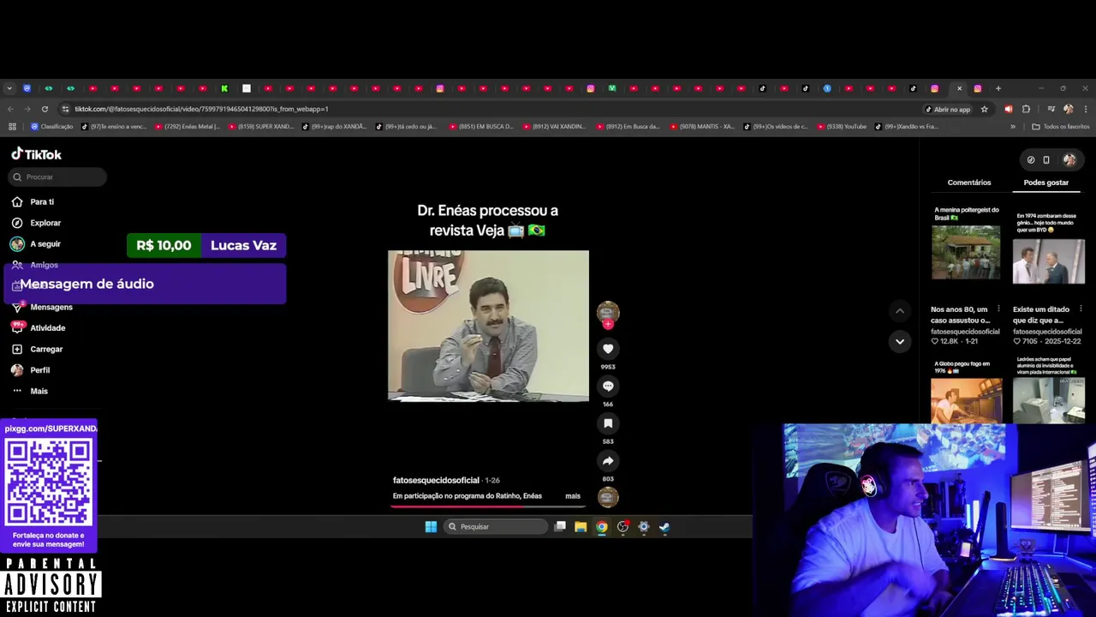
Task: Open the tab search dropdown arrow
Action: pyautogui.click(x=9, y=88)
